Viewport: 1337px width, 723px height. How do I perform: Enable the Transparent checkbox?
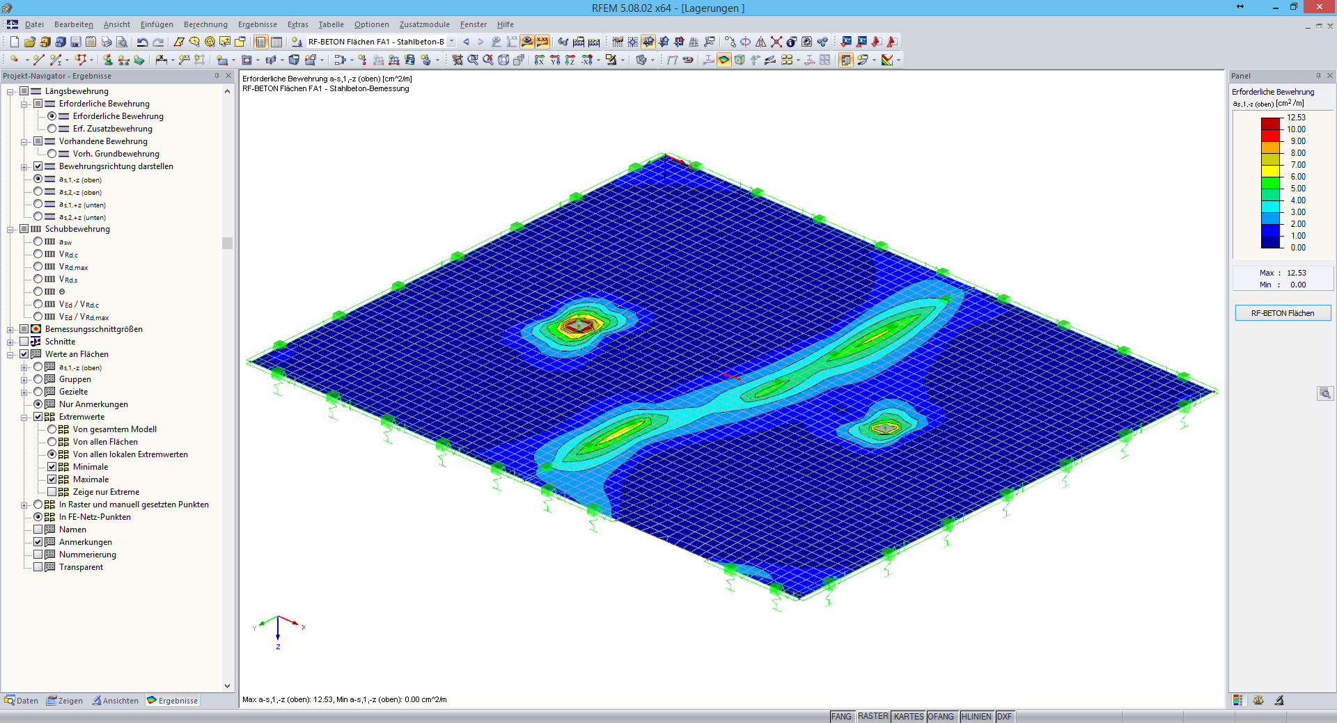[38, 567]
